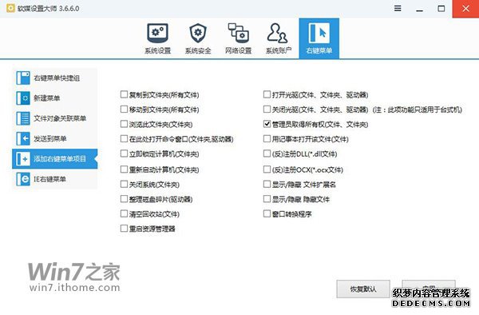Tick (反)注册OCX checkbox
The image size is (479, 315).
(267, 169)
